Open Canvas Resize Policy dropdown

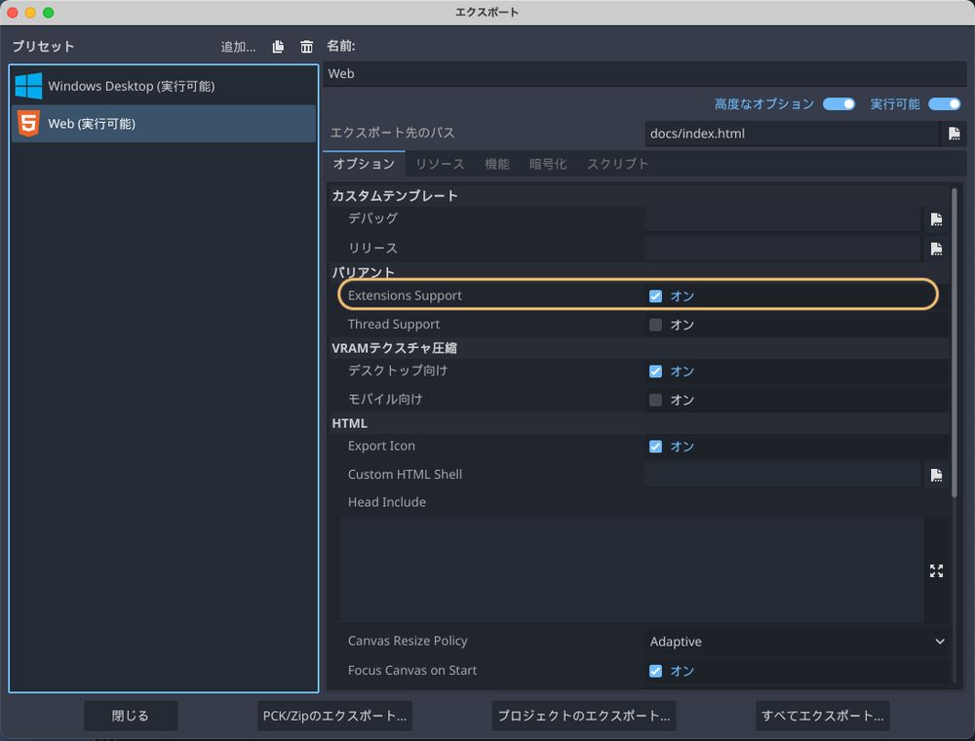pyautogui.click(x=797, y=641)
